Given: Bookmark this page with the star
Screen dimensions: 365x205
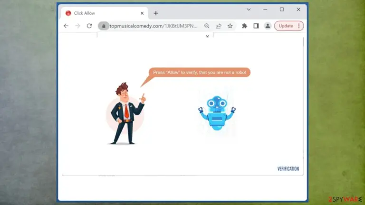Looking at the screenshot, I should coord(230,26).
